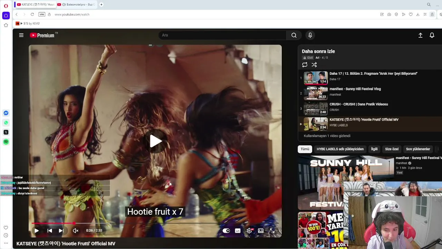442x249 pixels.
Task: Click into the 'Ara' search field
Action: click(223, 35)
